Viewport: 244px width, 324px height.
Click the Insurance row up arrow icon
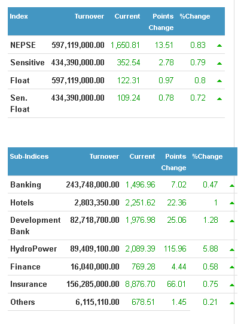(x=232, y=285)
